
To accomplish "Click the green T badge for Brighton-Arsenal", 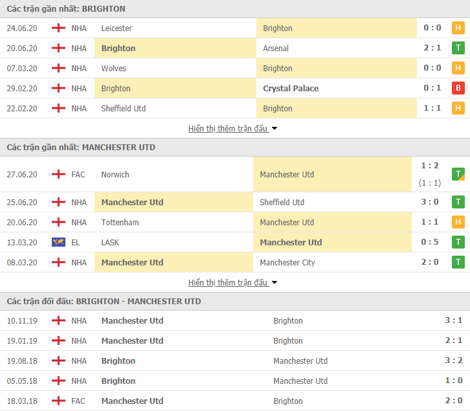I will click(x=458, y=48).
